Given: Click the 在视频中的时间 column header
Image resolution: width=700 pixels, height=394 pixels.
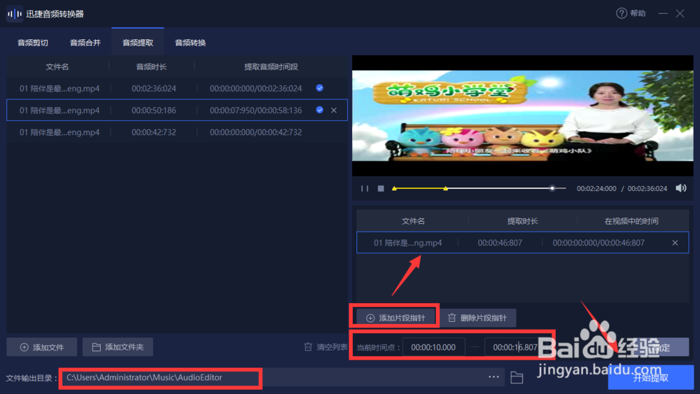Looking at the screenshot, I should click(x=631, y=221).
